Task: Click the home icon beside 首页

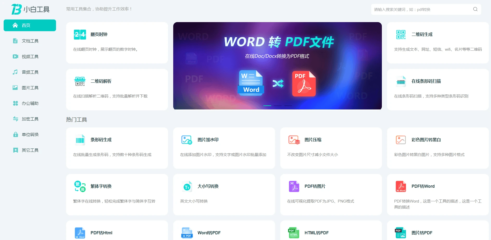Action: [15, 25]
